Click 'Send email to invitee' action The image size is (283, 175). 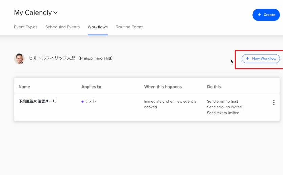coord(224,107)
